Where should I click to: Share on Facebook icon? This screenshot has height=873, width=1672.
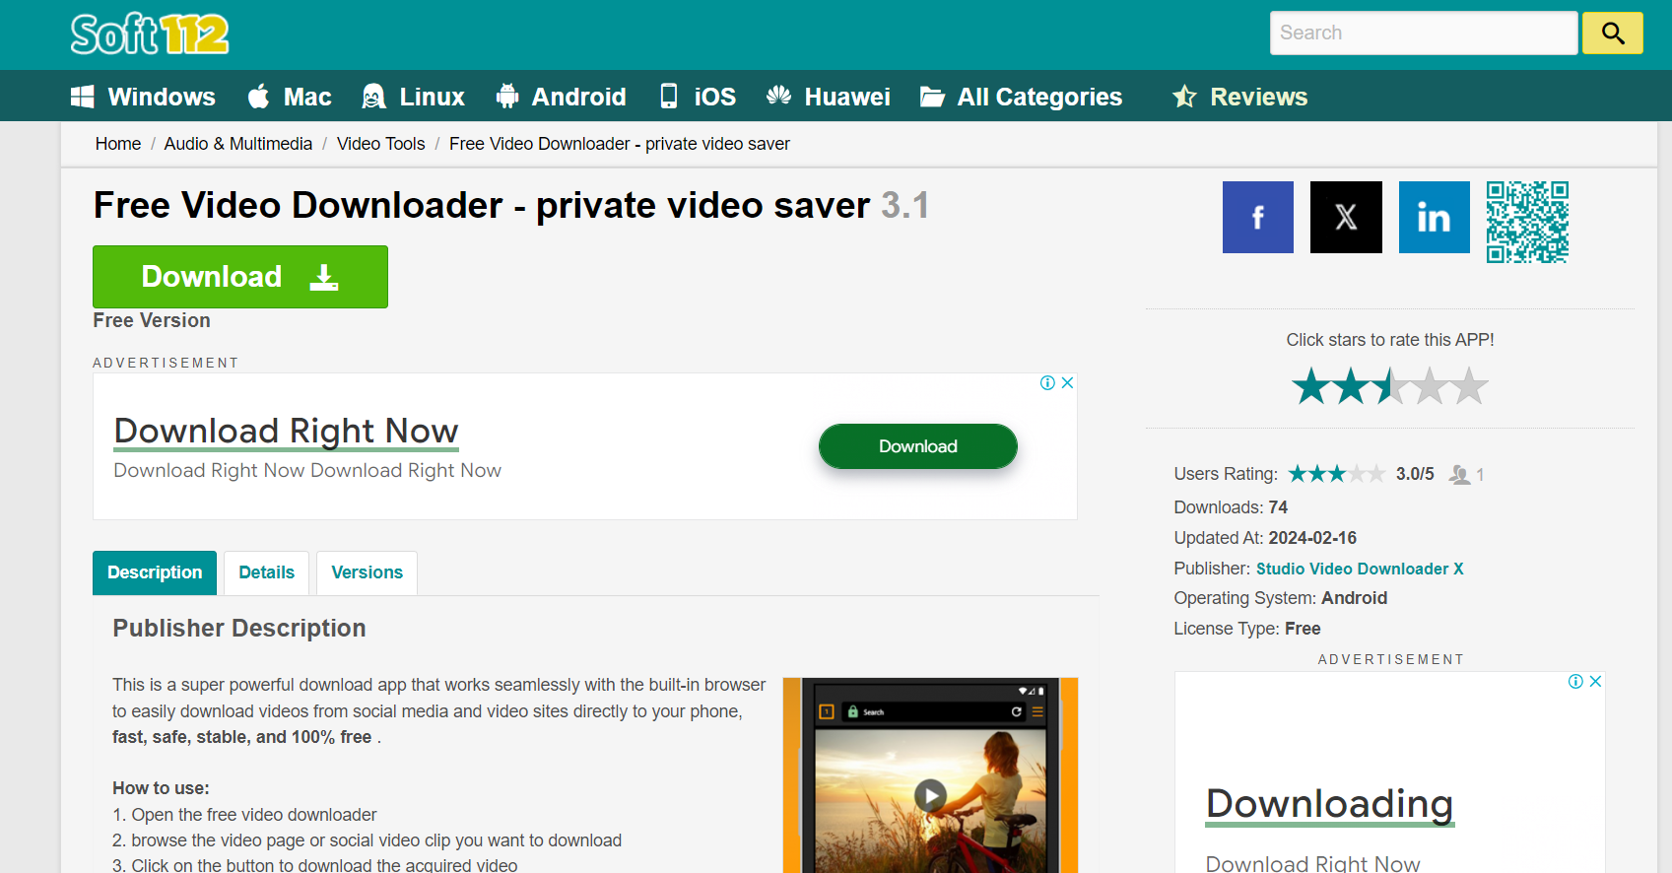click(x=1258, y=217)
